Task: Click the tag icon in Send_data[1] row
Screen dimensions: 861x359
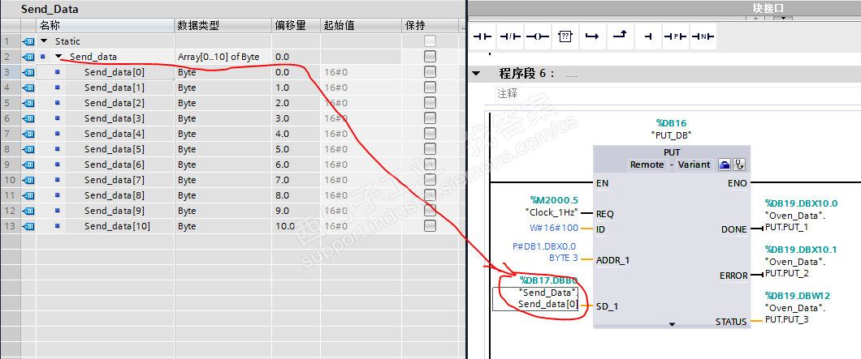Action: click(28, 88)
